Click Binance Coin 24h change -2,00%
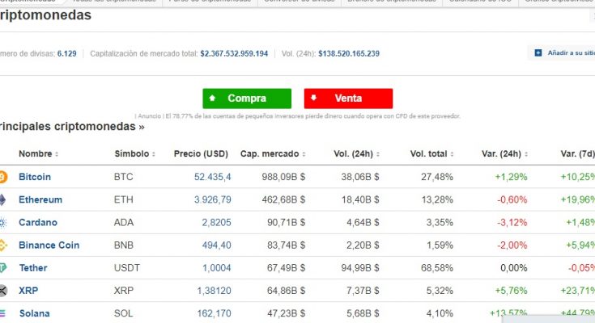 pos(512,245)
